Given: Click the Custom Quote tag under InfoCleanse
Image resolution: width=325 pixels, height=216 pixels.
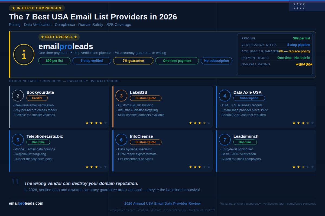Looking at the screenshot, I should tap(146, 142).
